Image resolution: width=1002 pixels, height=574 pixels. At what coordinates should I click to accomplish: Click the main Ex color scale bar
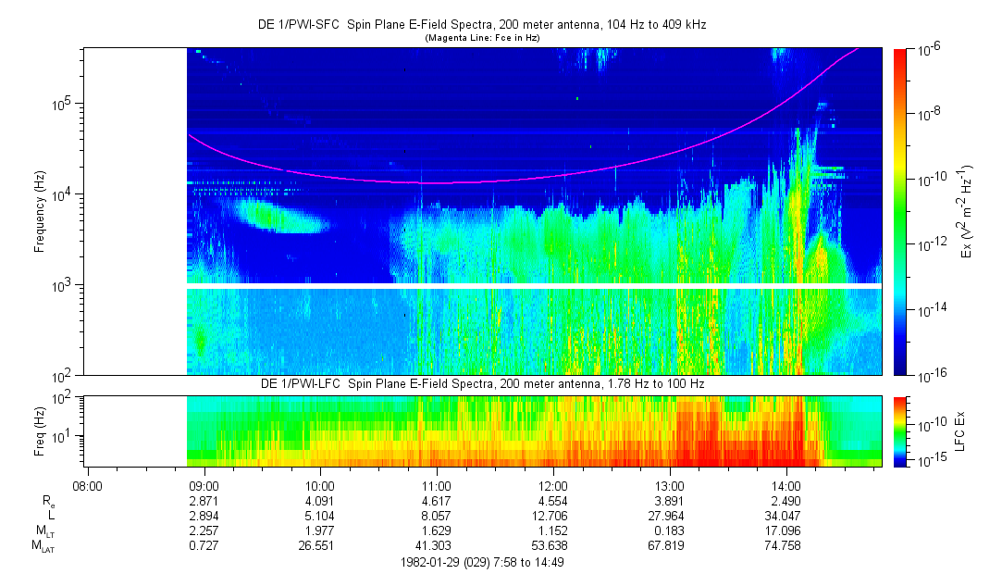[899, 211]
